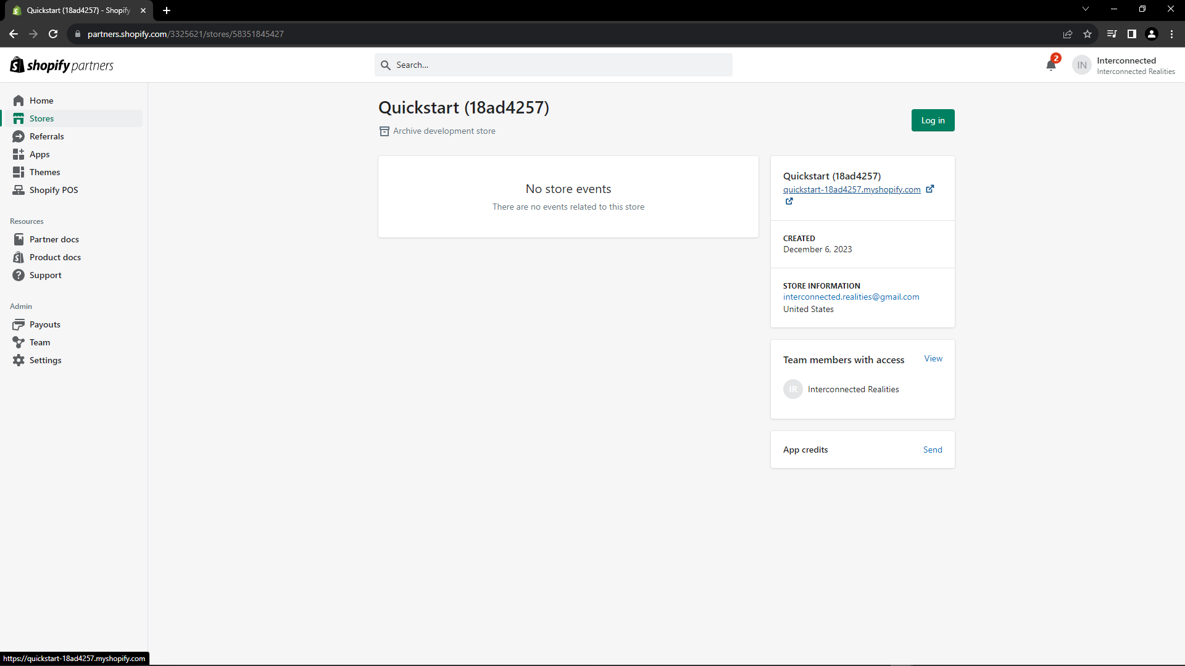Open the Interconnected Realities account menu
Image resolution: width=1185 pixels, height=666 pixels.
(1123, 65)
